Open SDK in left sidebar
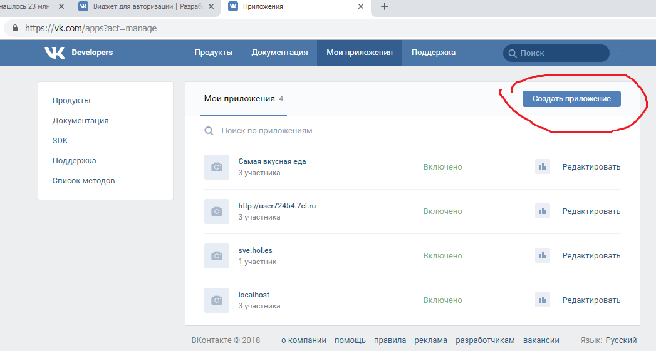This screenshot has height=351, width=656. click(x=60, y=141)
